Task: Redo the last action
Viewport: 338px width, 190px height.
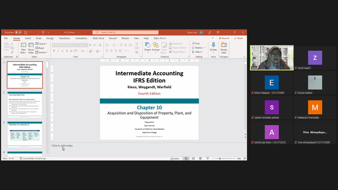Action: [38, 32]
